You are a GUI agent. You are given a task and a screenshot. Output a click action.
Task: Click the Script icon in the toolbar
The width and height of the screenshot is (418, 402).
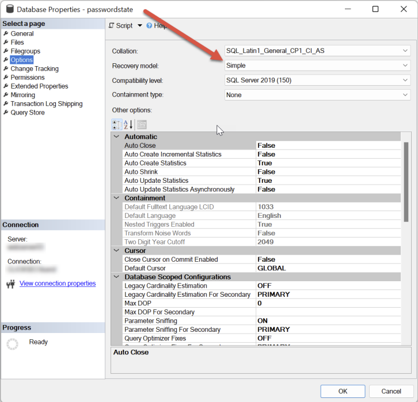[x=112, y=25]
